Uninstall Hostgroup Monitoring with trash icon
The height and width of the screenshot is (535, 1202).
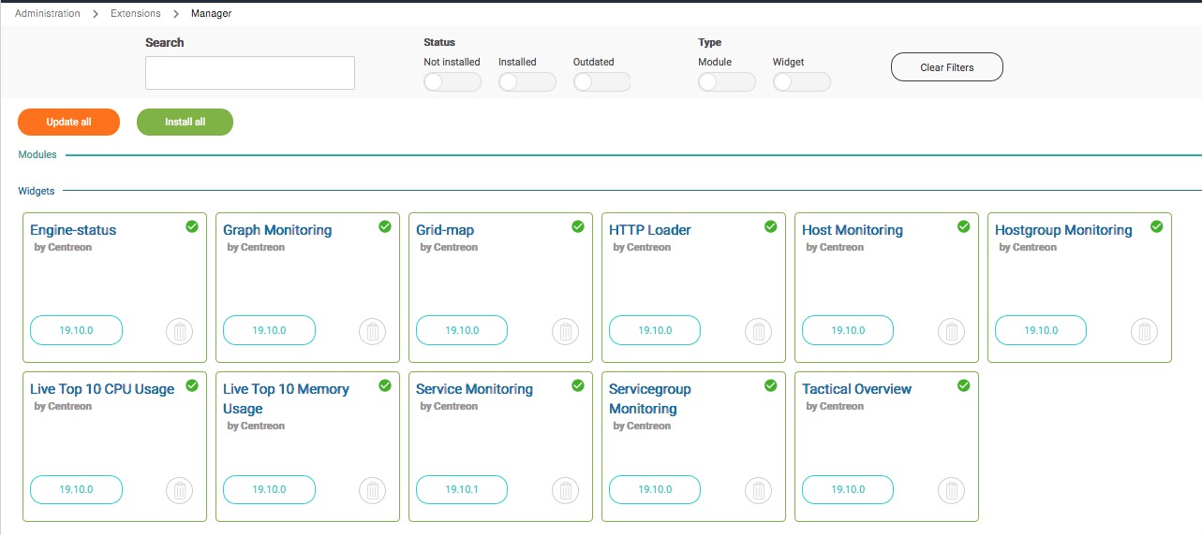pos(1146,331)
